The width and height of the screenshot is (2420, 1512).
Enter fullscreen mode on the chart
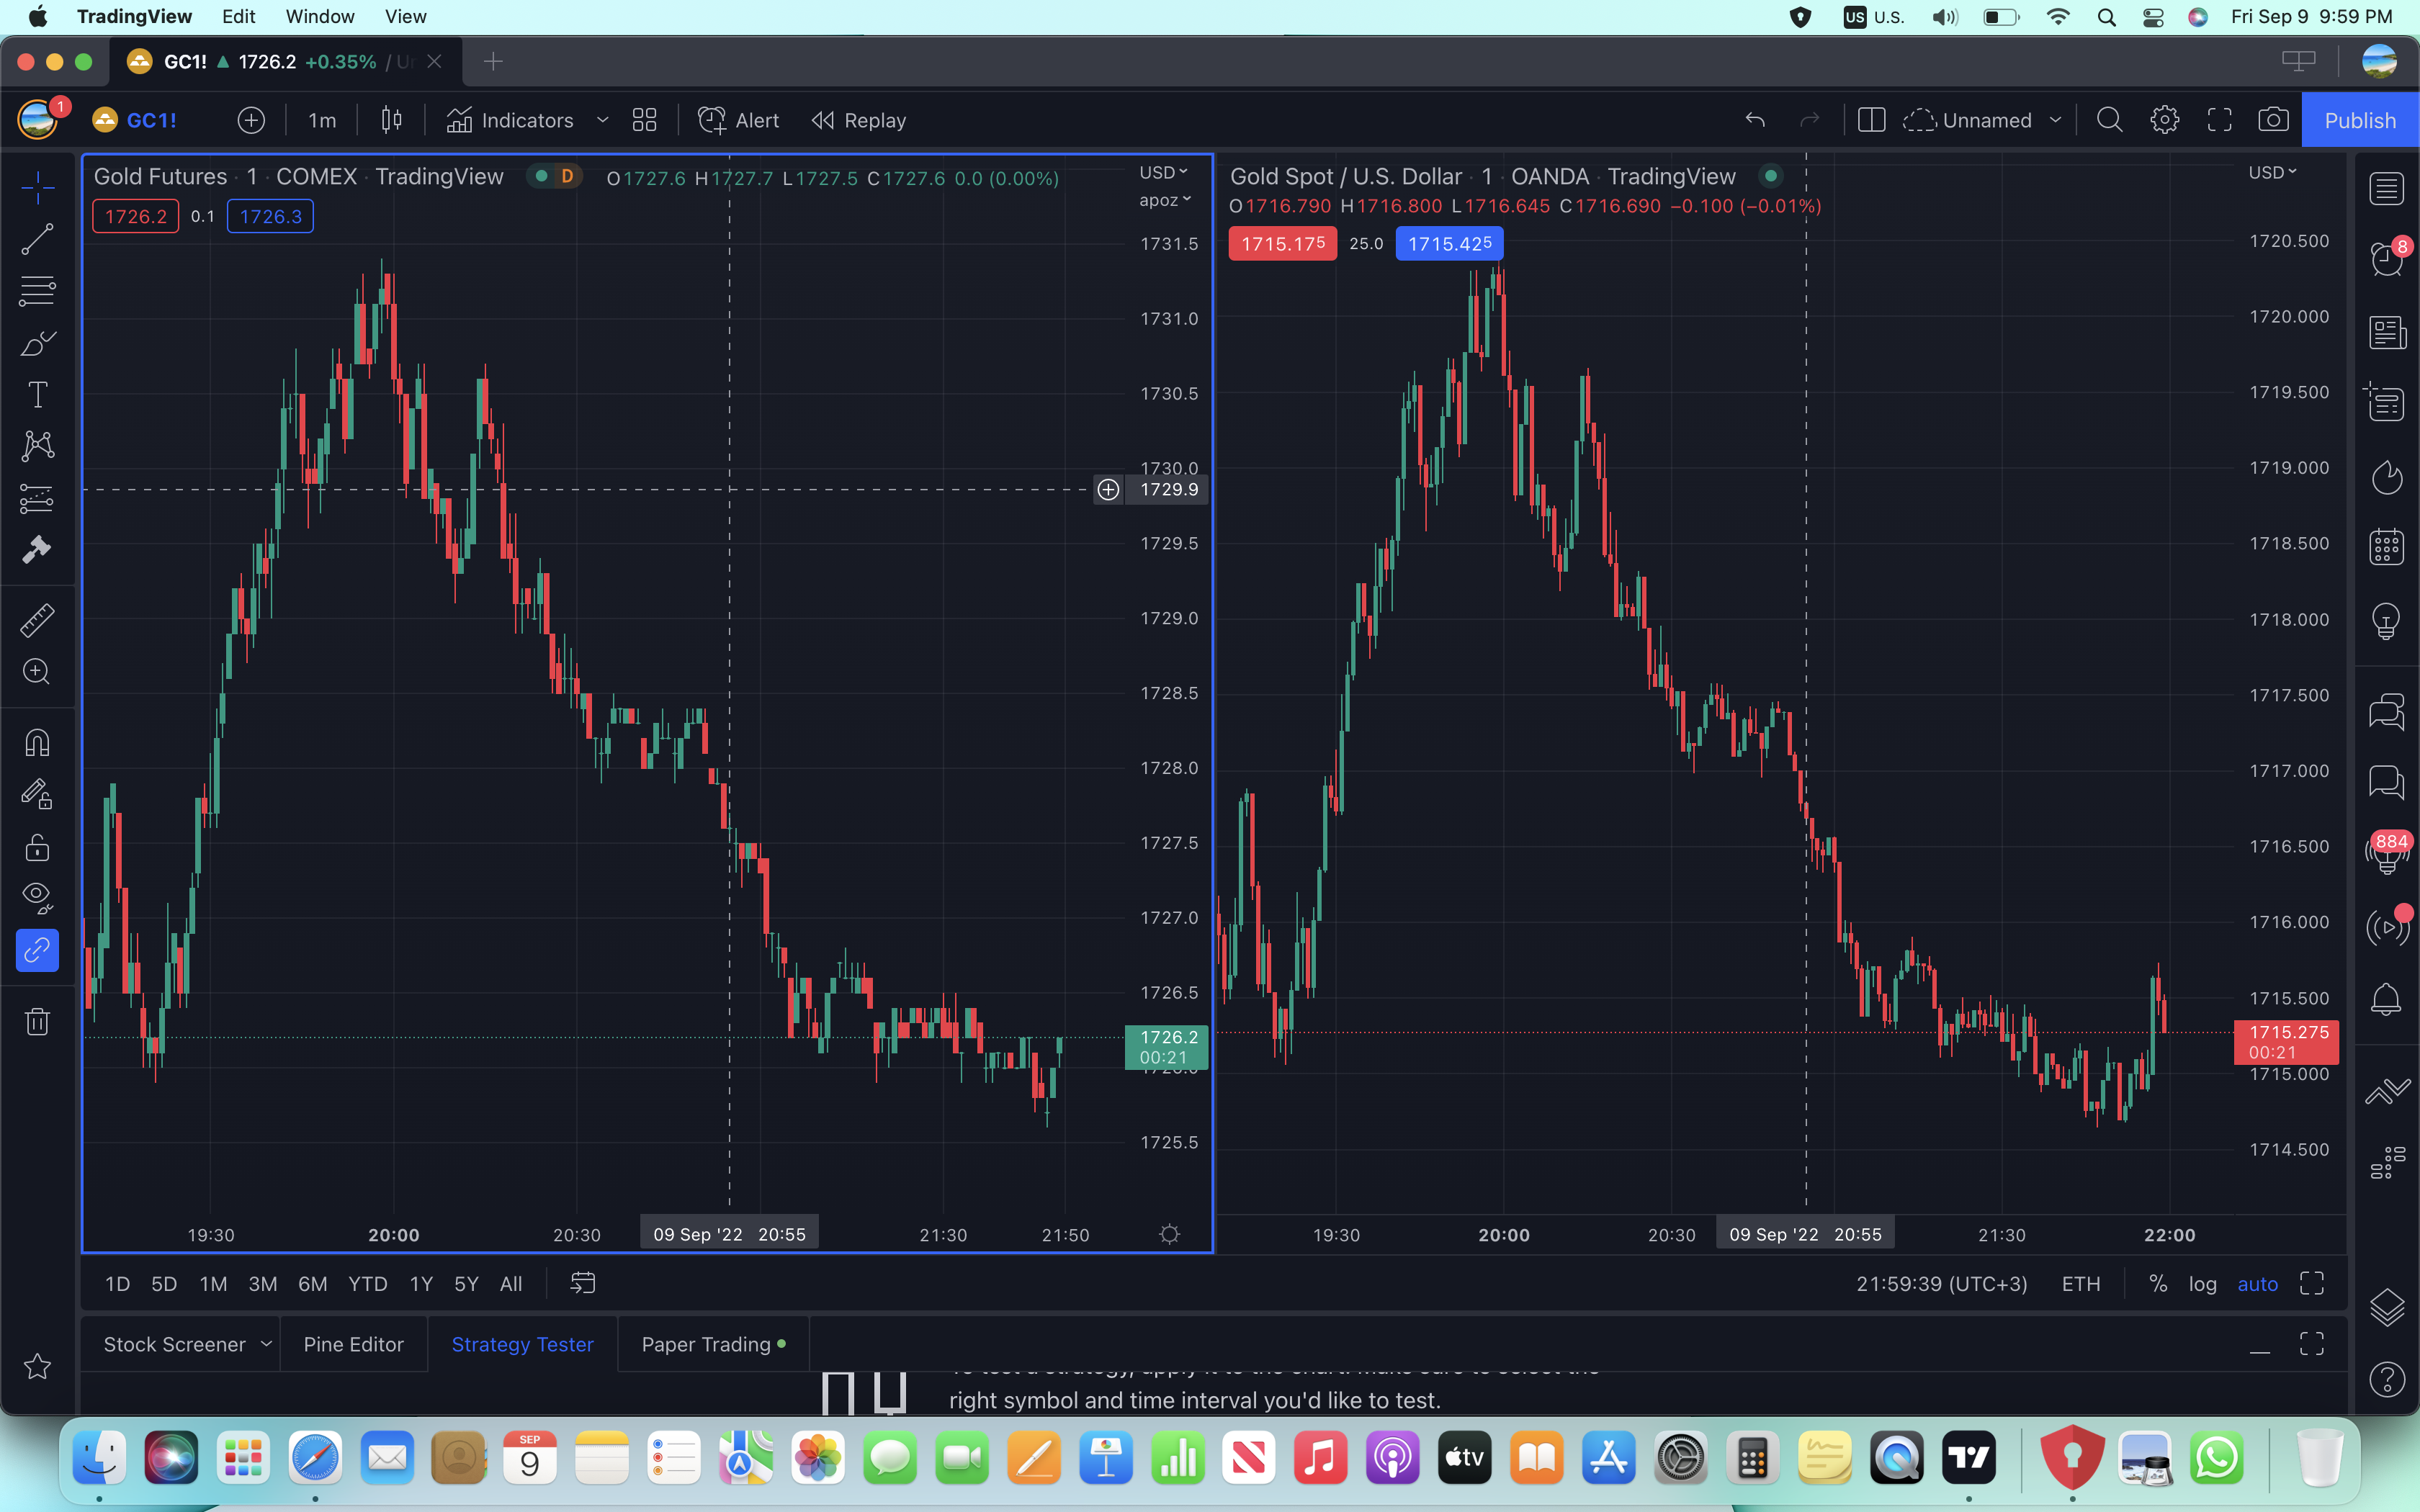coord(2219,120)
